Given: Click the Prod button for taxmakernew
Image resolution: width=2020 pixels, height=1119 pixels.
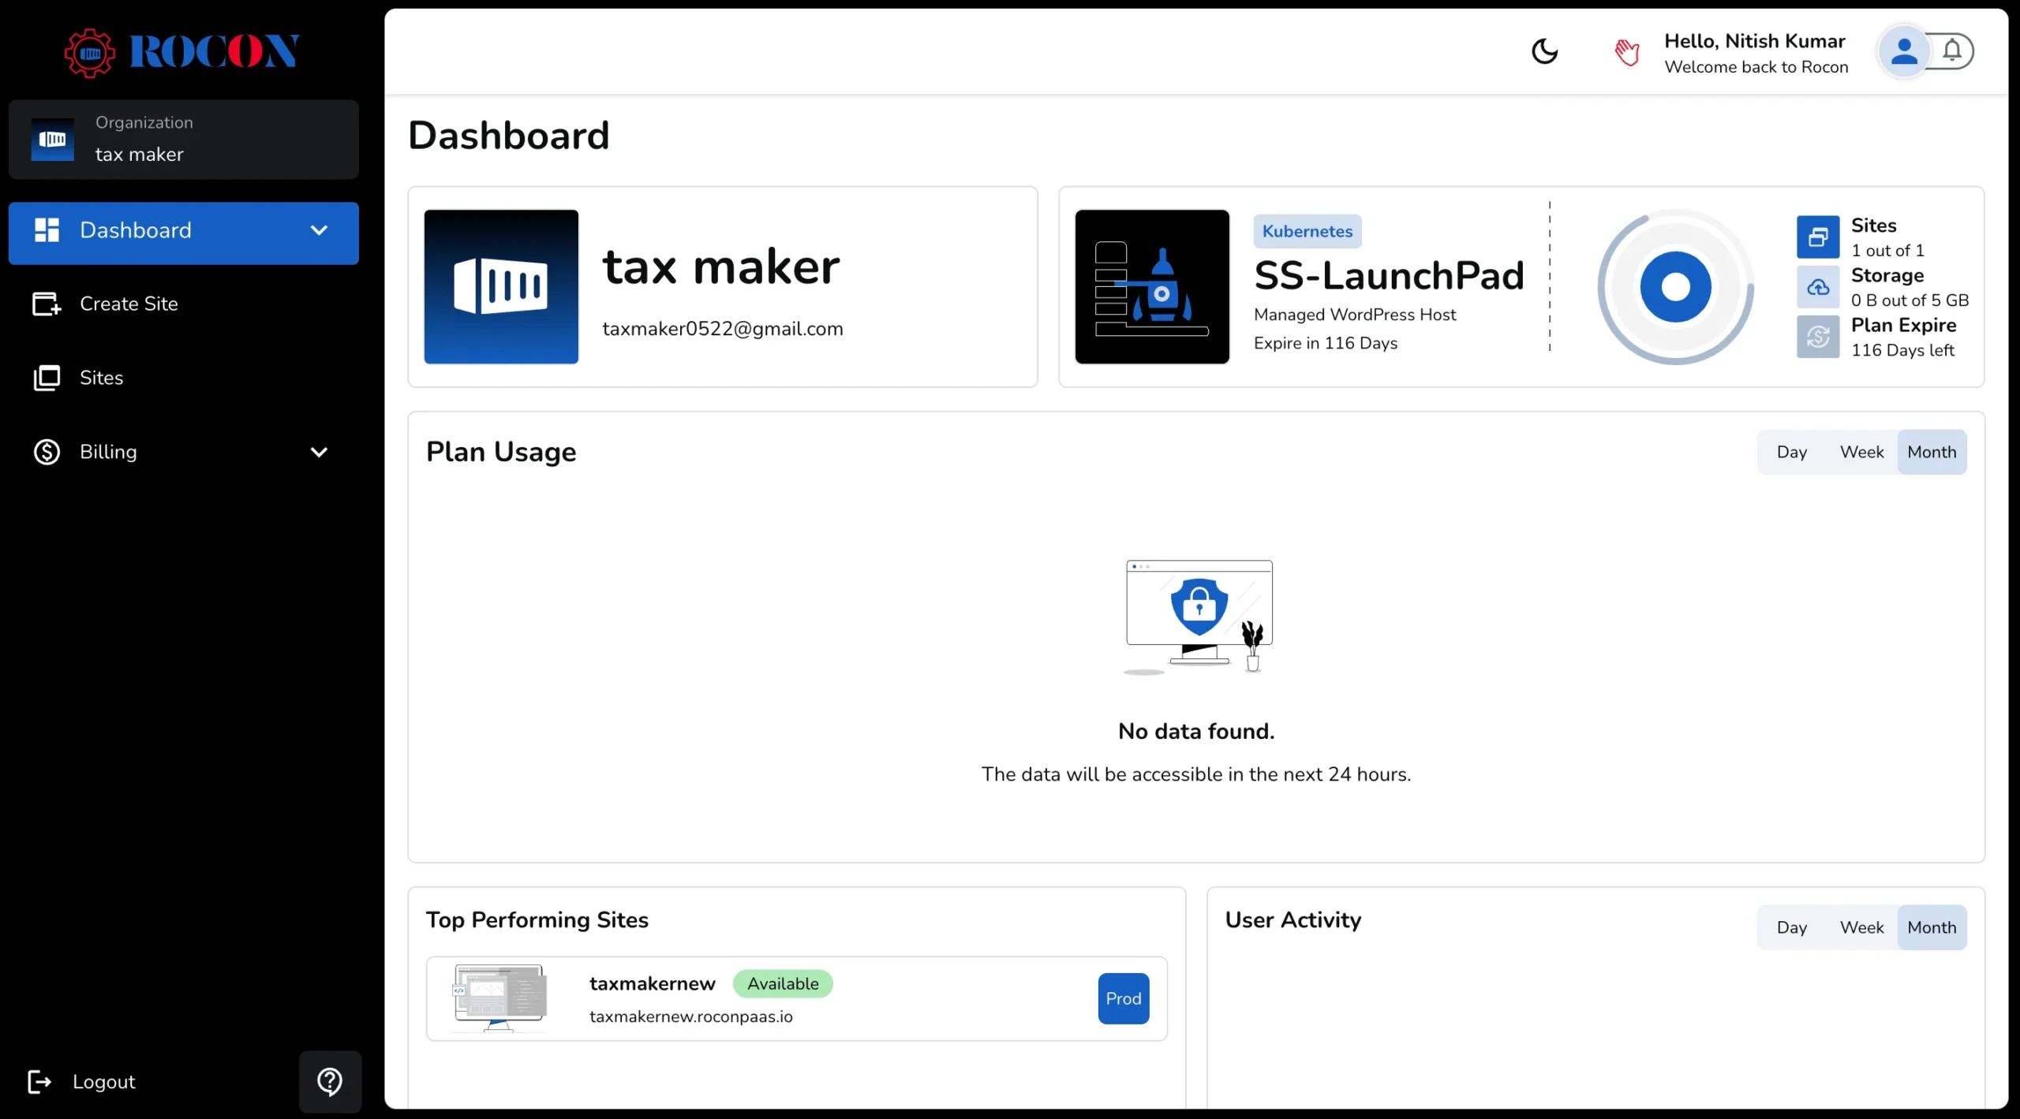Looking at the screenshot, I should 1123,998.
